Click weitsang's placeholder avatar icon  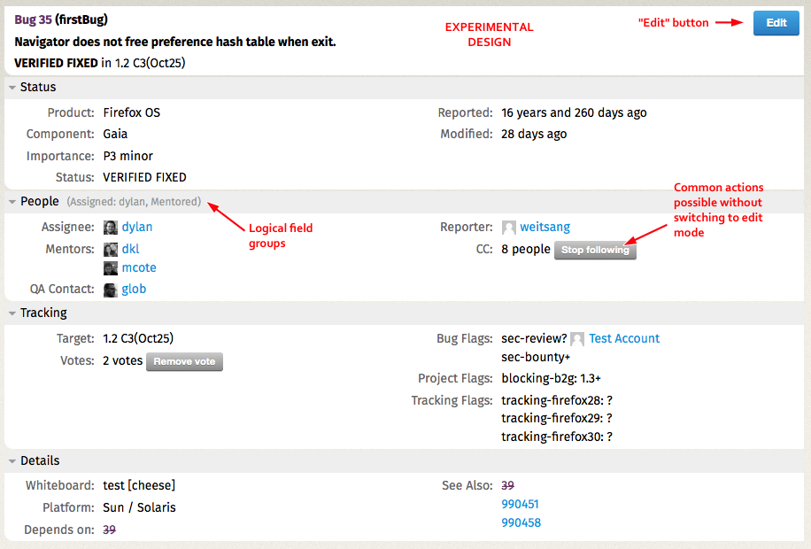[x=509, y=228]
